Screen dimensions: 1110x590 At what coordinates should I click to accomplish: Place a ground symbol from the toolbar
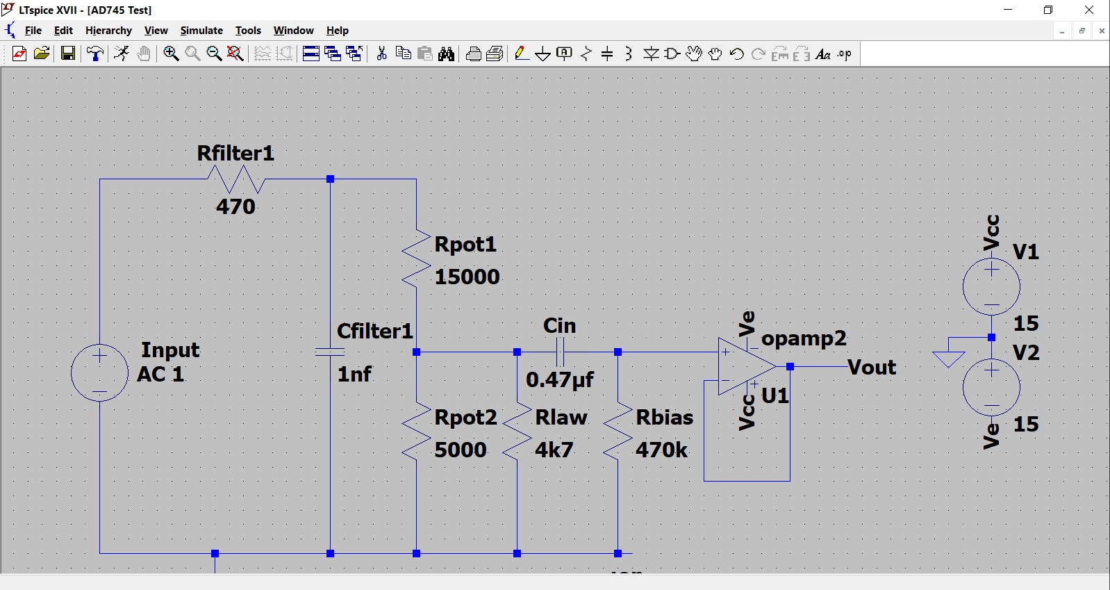[x=543, y=54]
